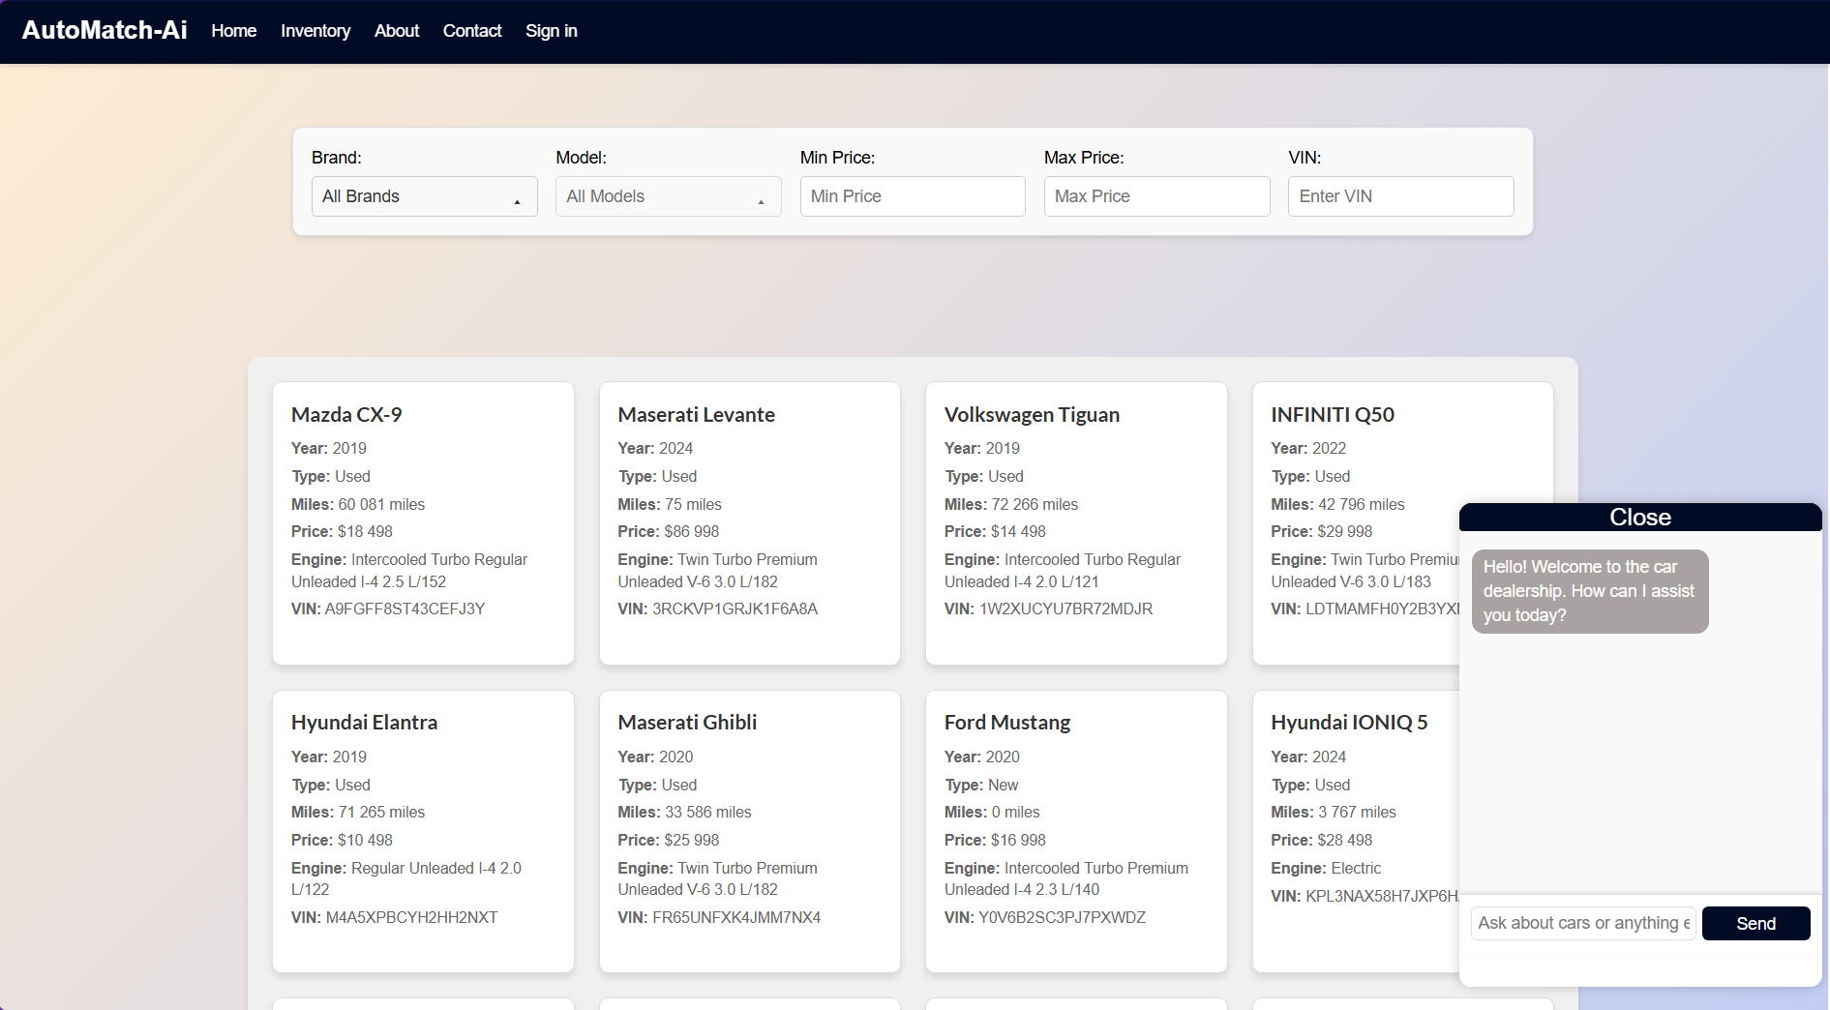Viewport: 1830px width, 1010px height.
Task: Click VIN M4A5XPBCYH2HH2NXT on Elantra card
Action: coord(411,918)
